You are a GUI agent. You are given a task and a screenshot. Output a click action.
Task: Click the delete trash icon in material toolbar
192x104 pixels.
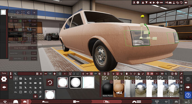pyautogui.click(x=127, y=74)
